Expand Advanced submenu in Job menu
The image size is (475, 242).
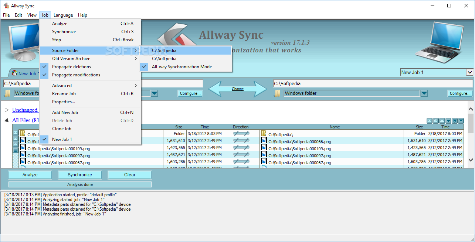point(91,86)
